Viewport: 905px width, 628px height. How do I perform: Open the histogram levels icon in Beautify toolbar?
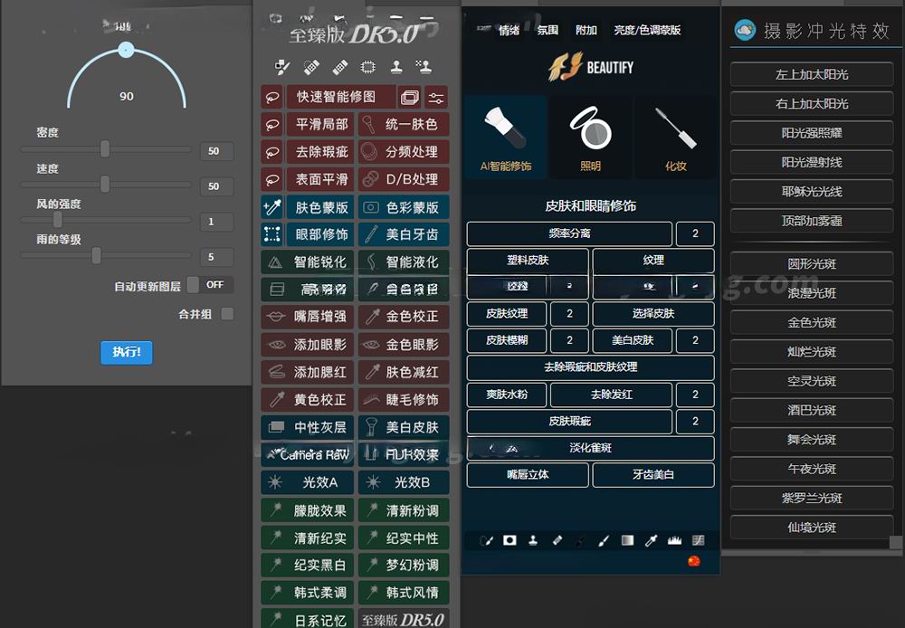click(x=674, y=540)
